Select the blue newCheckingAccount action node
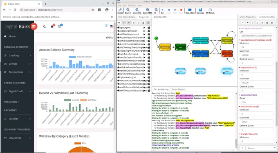 click(x=200, y=54)
